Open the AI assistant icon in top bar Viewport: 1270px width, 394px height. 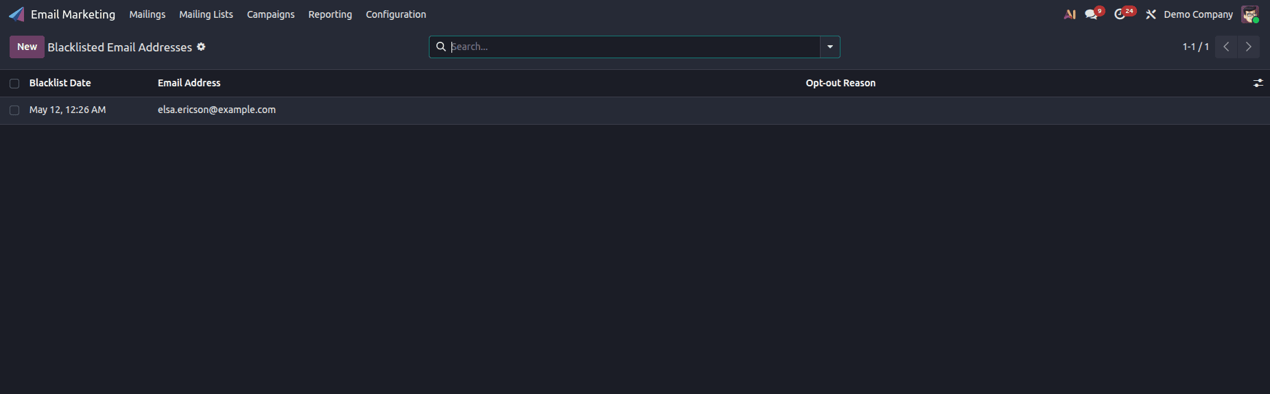tap(1070, 14)
